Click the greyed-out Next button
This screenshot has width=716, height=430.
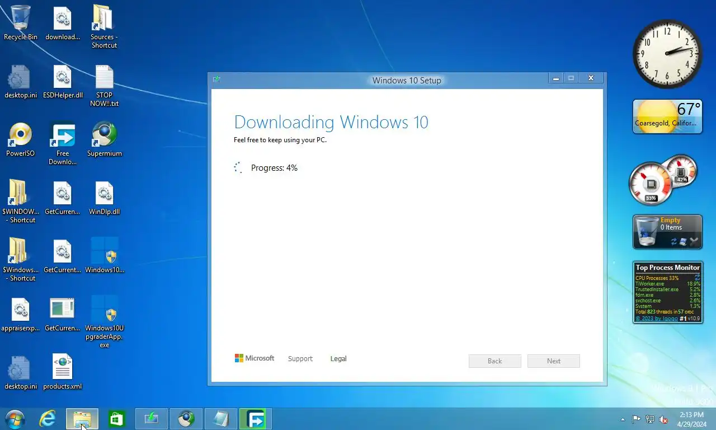click(x=554, y=361)
